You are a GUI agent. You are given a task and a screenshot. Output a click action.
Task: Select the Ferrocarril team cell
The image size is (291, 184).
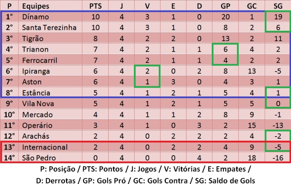tap(40, 60)
